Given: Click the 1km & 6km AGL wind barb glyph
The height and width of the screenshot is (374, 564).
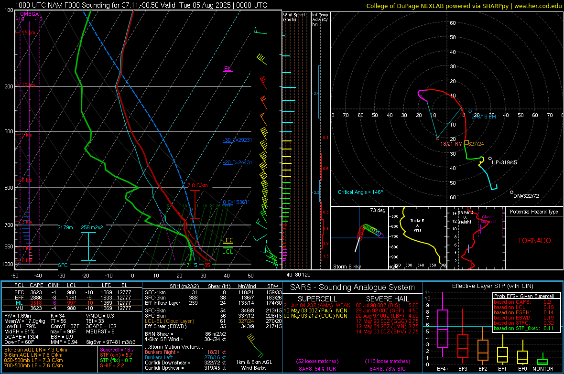Looking at the screenshot, I should click(255, 346).
